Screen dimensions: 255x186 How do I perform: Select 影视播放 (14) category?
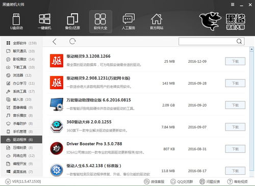(x=21, y=59)
